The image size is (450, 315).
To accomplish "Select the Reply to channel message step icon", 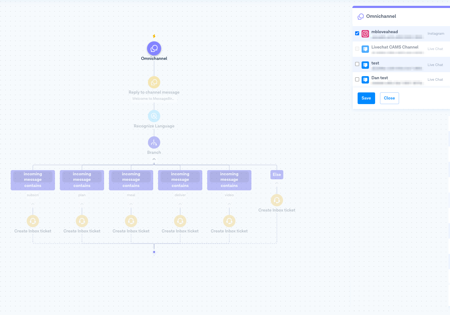I will click(x=154, y=82).
